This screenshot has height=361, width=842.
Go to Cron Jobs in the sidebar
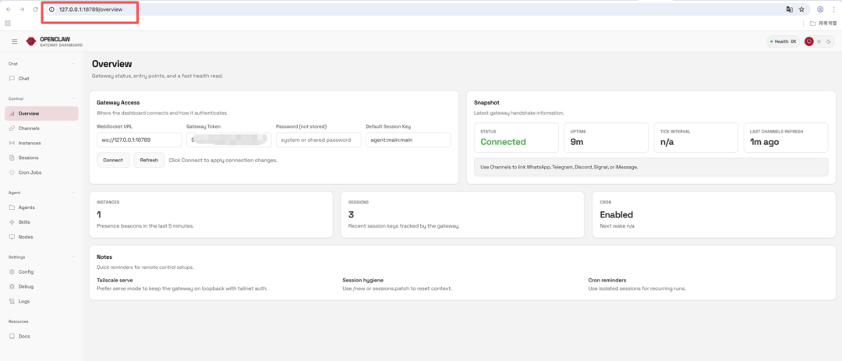30,172
